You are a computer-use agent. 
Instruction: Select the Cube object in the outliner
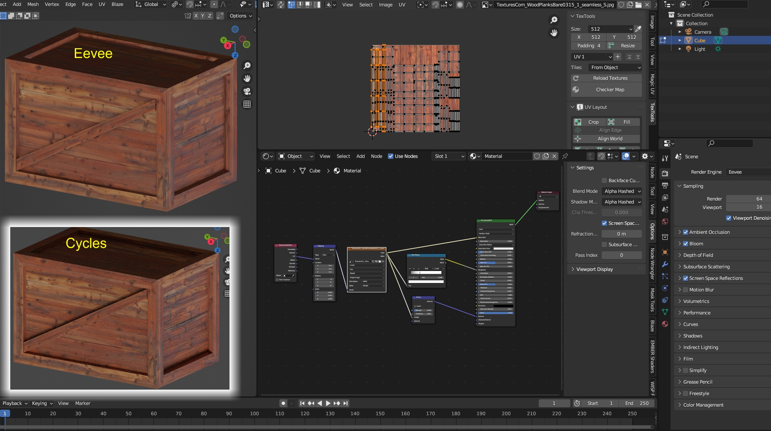click(700, 41)
